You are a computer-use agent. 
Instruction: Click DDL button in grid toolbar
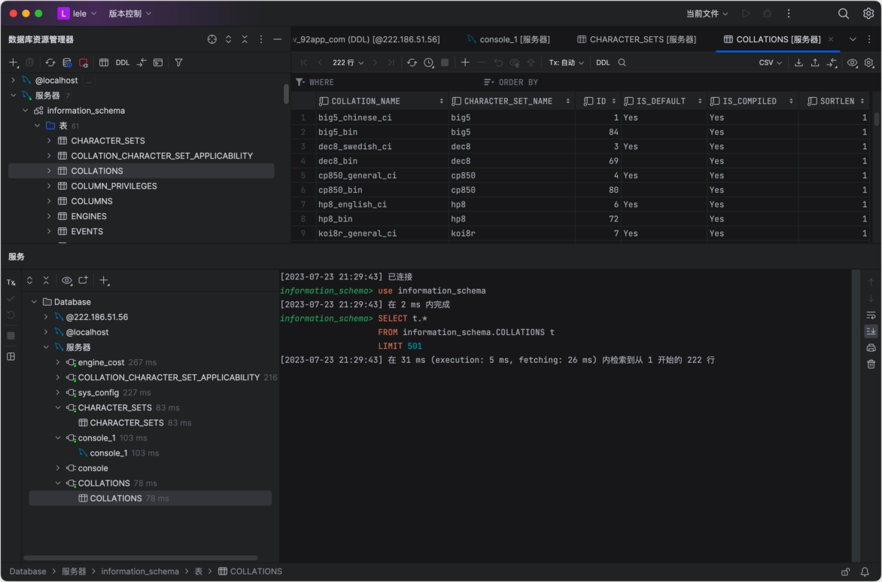(x=603, y=62)
